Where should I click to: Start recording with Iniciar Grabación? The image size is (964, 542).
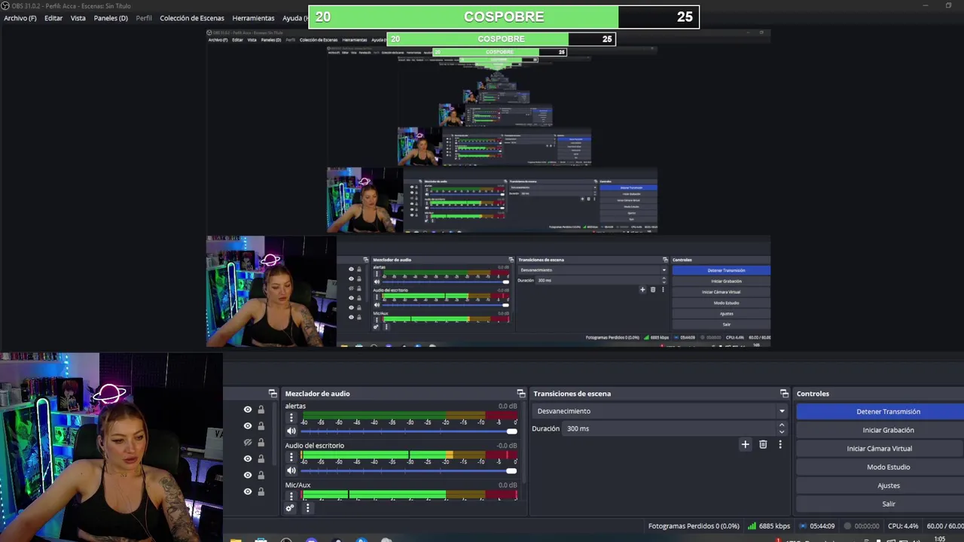pos(880,430)
